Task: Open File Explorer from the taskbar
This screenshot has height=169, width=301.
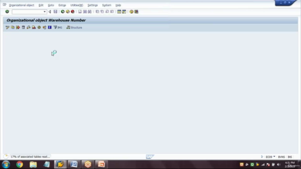Action: 33,164
